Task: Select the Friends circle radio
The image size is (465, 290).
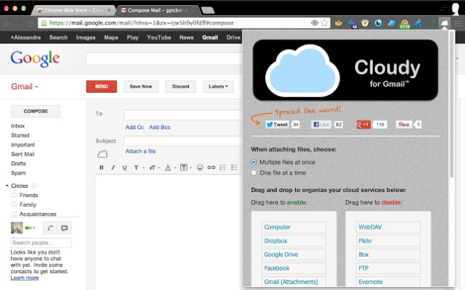Action: [14, 195]
